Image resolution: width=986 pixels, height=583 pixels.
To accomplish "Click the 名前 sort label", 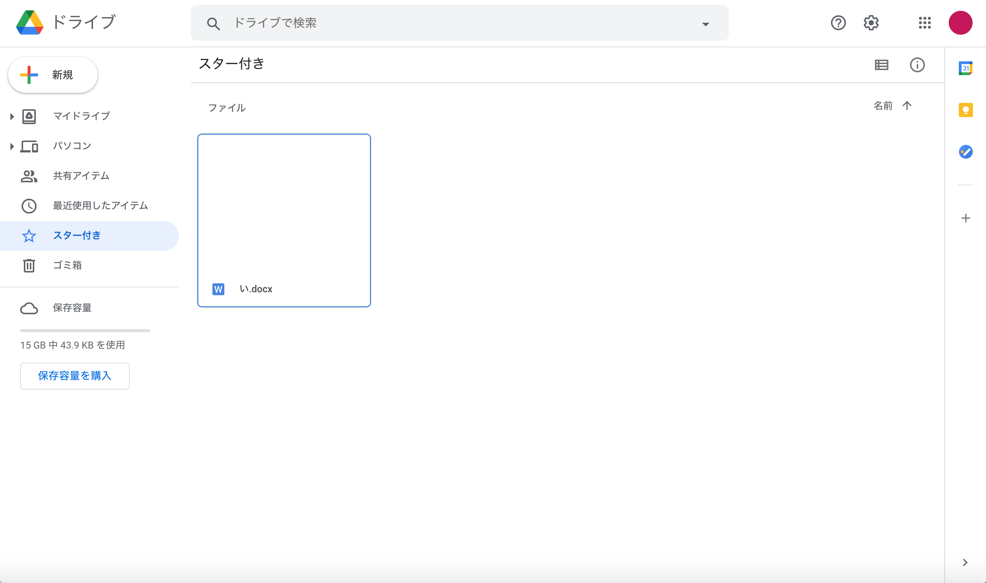I will click(883, 106).
